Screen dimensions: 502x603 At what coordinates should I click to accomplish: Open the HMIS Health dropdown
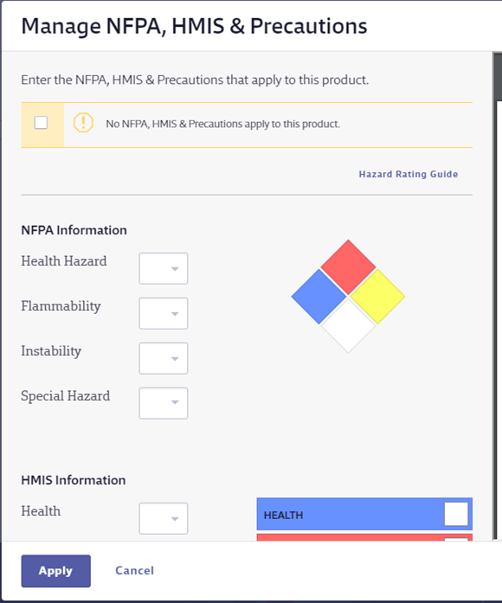[164, 518]
